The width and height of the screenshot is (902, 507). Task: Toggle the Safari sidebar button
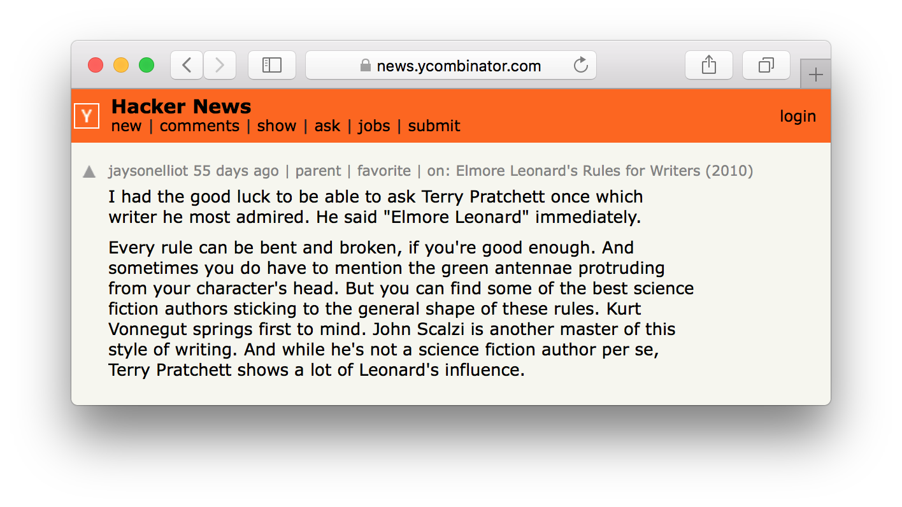(x=272, y=65)
